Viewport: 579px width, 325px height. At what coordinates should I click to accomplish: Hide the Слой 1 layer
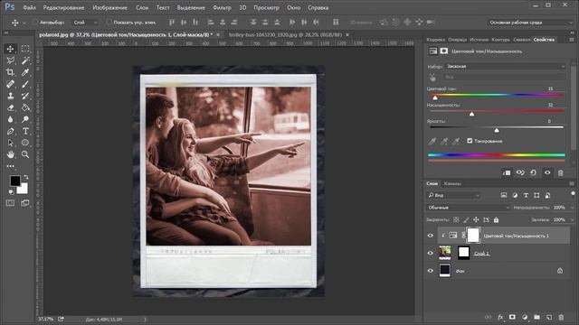point(431,253)
